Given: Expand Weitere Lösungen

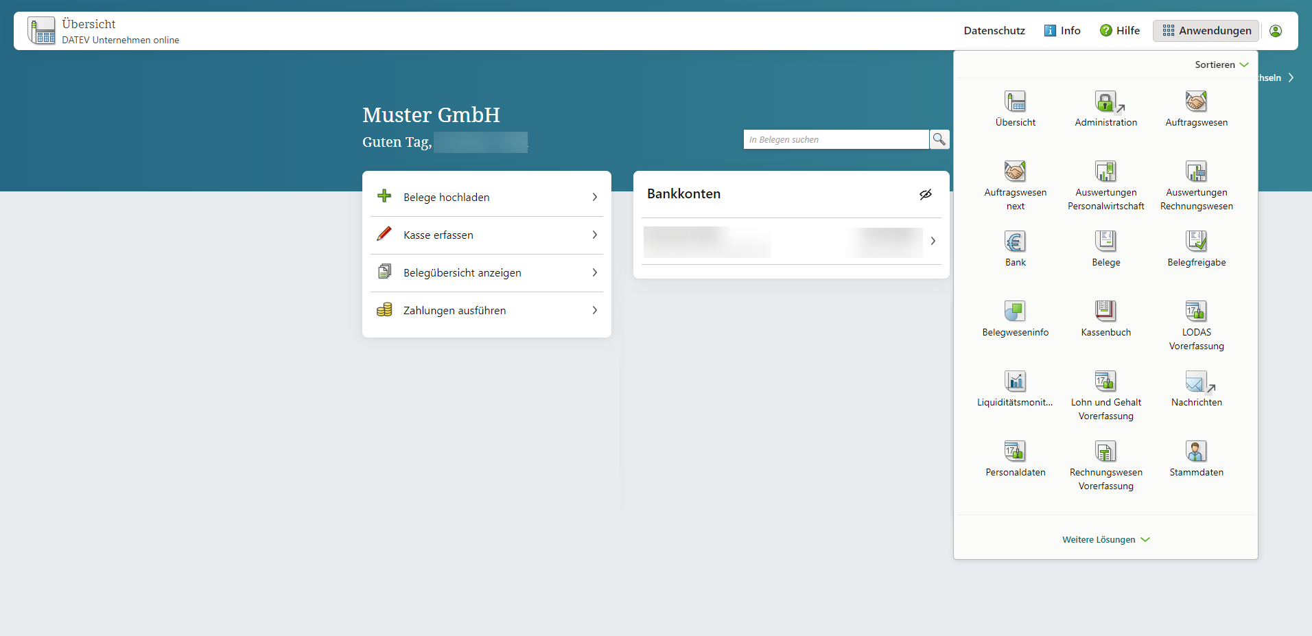Looking at the screenshot, I should coord(1105,539).
